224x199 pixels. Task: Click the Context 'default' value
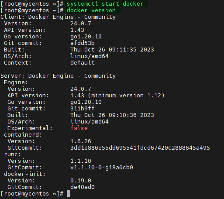[x=83, y=63]
